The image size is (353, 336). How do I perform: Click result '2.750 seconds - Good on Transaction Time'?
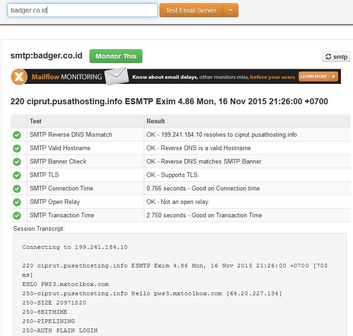[204, 215]
